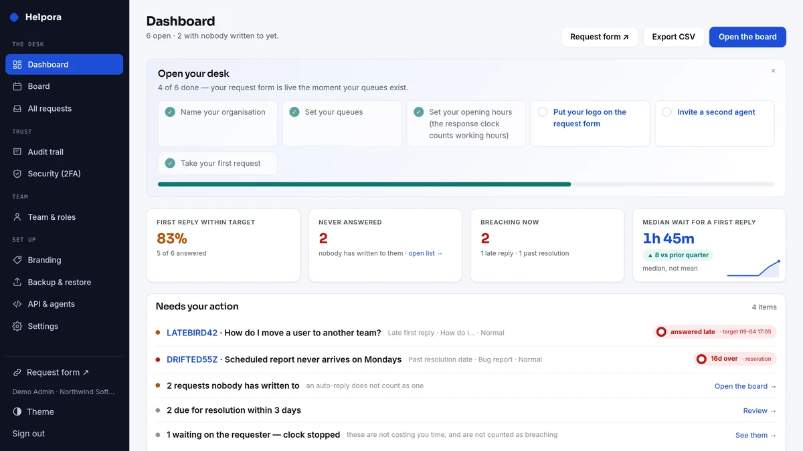Click the 16d over status circle icon
803x451 pixels.
701,359
